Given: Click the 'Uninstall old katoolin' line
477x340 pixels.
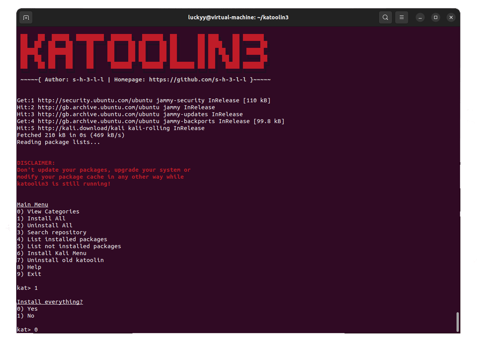Looking at the screenshot, I should 65,260.
